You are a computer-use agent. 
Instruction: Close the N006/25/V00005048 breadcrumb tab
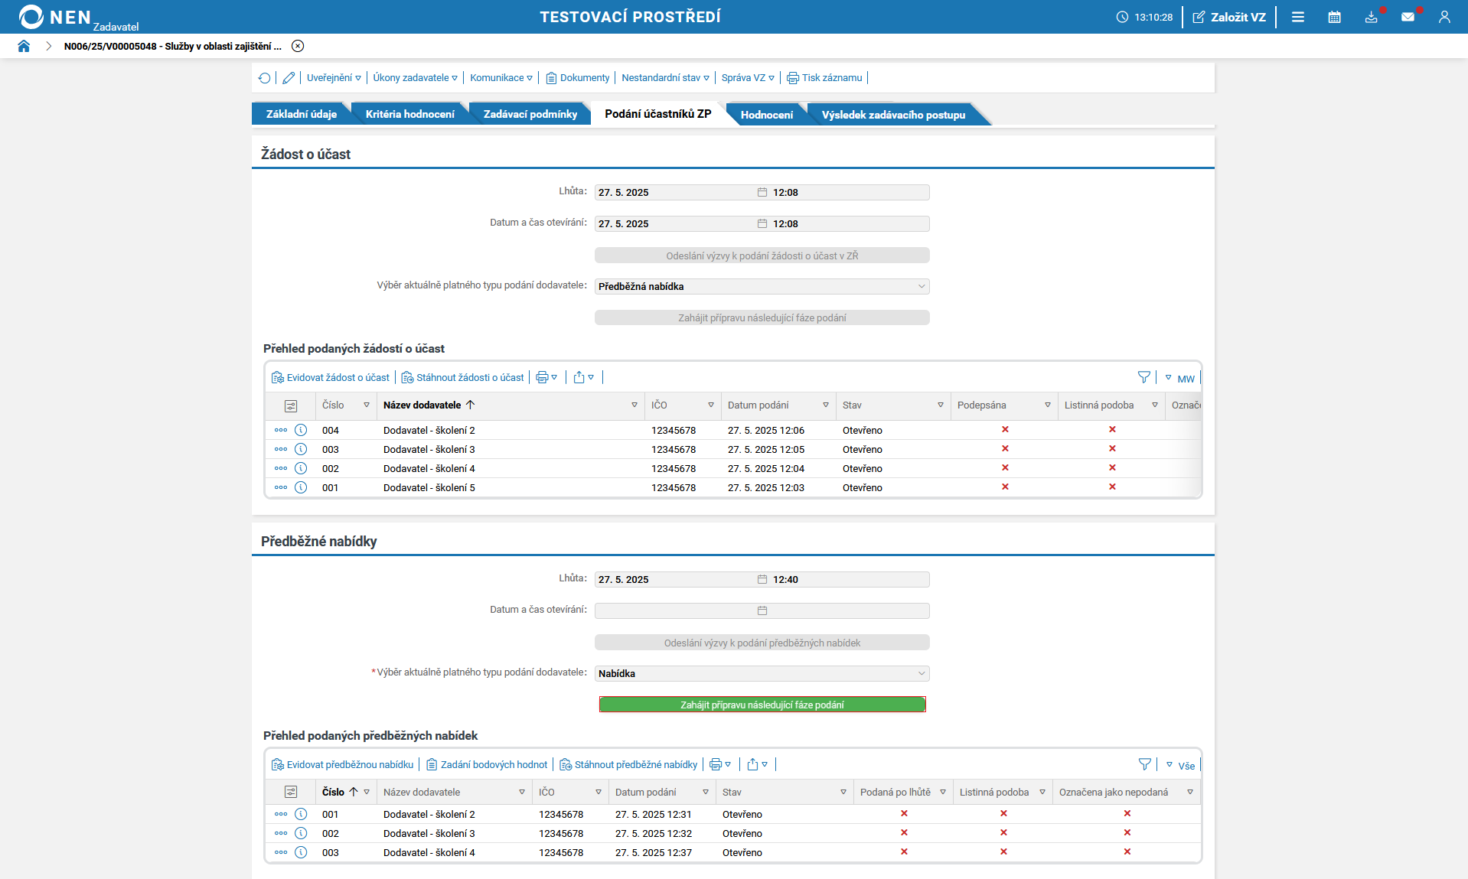tap(298, 46)
